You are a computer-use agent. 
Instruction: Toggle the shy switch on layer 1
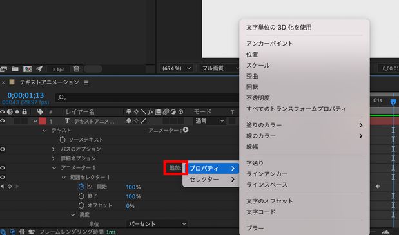pos(129,121)
